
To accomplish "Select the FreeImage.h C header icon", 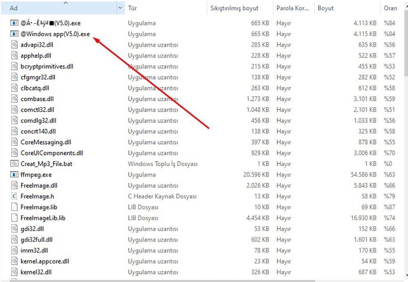I will [x=14, y=196].
